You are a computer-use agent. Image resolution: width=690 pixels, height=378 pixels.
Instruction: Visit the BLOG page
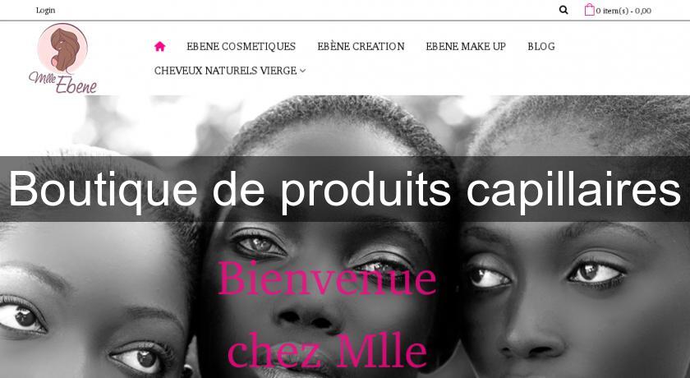541,46
